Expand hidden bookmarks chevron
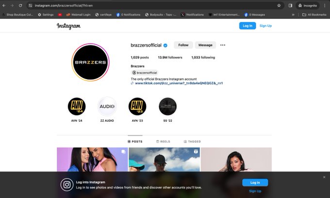The image size is (330, 198). (293, 15)
